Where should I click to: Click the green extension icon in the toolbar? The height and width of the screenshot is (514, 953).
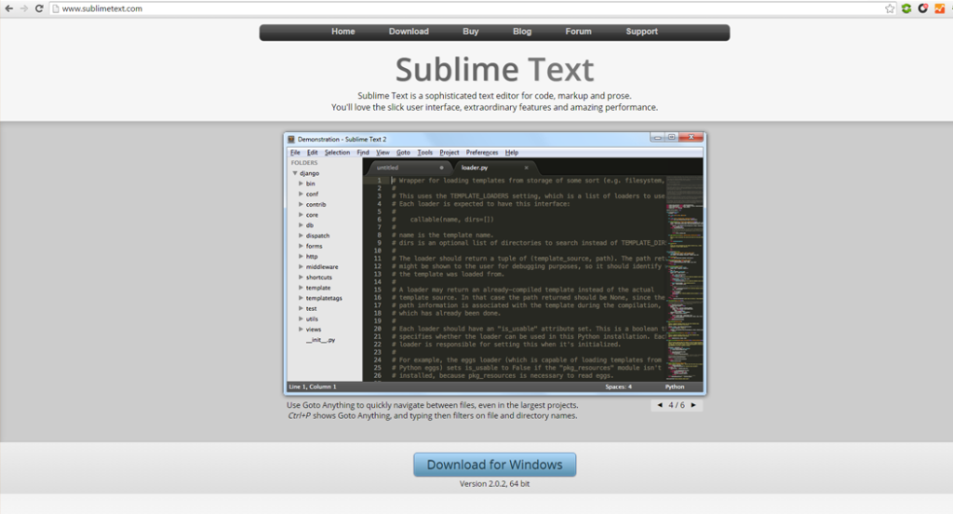(x=906, y=8)
